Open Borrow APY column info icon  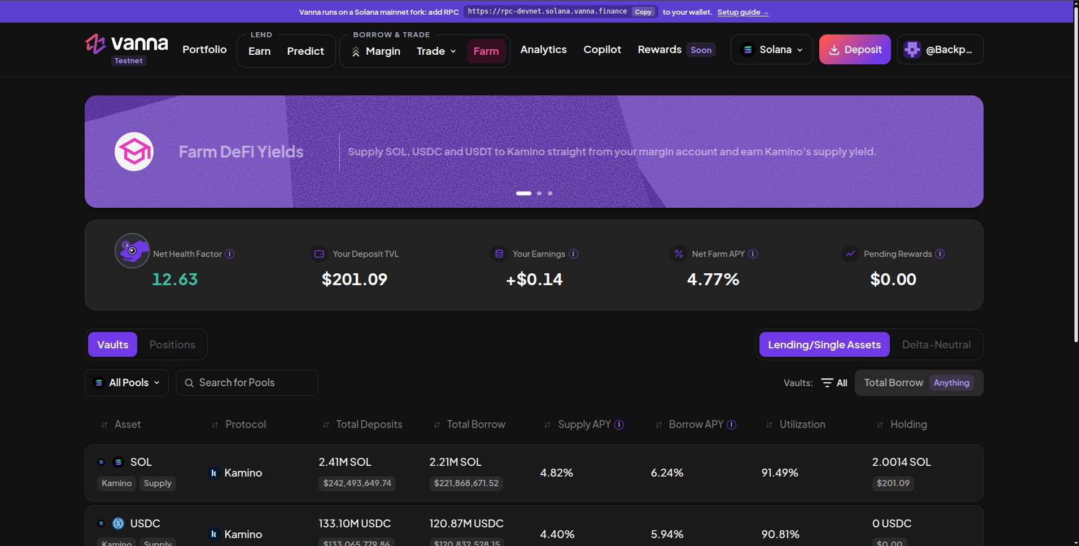(x=732, y=425)
